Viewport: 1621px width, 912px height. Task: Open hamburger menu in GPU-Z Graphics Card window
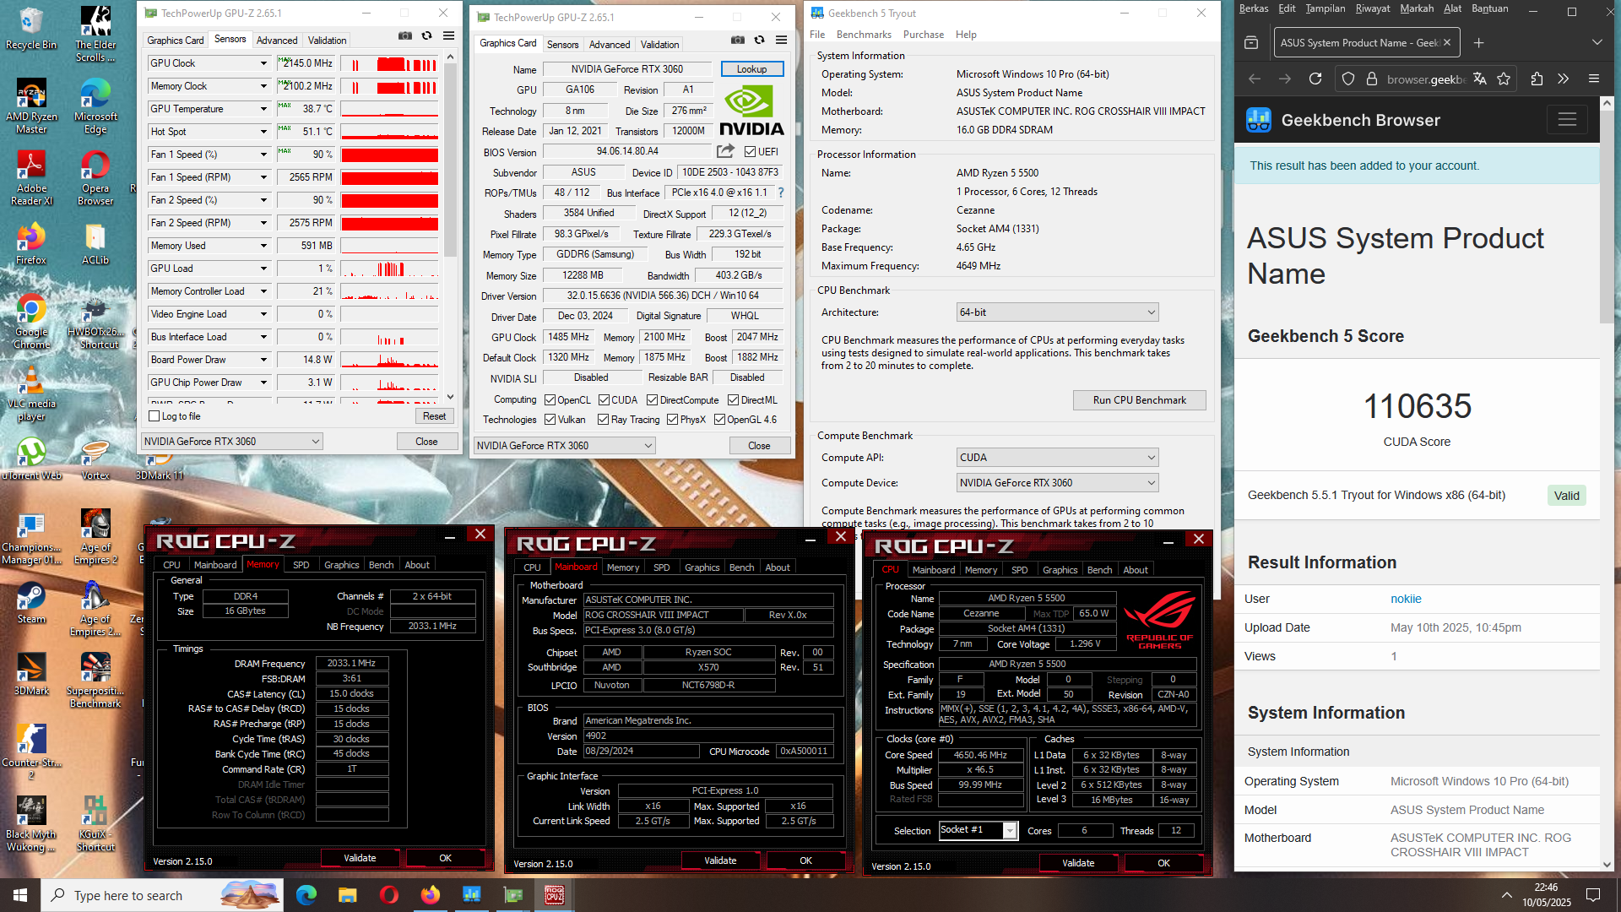click(x=782, y=41)
